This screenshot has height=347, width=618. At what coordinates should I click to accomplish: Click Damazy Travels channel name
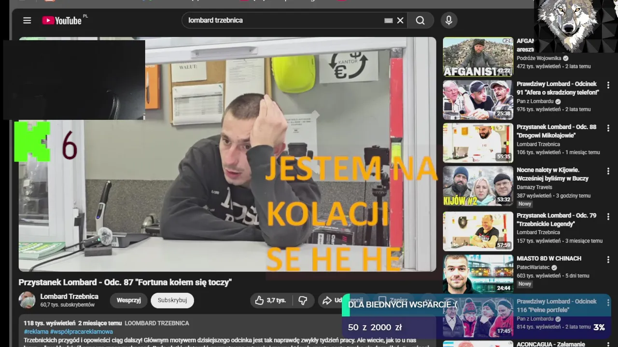(x=534, y=187)
